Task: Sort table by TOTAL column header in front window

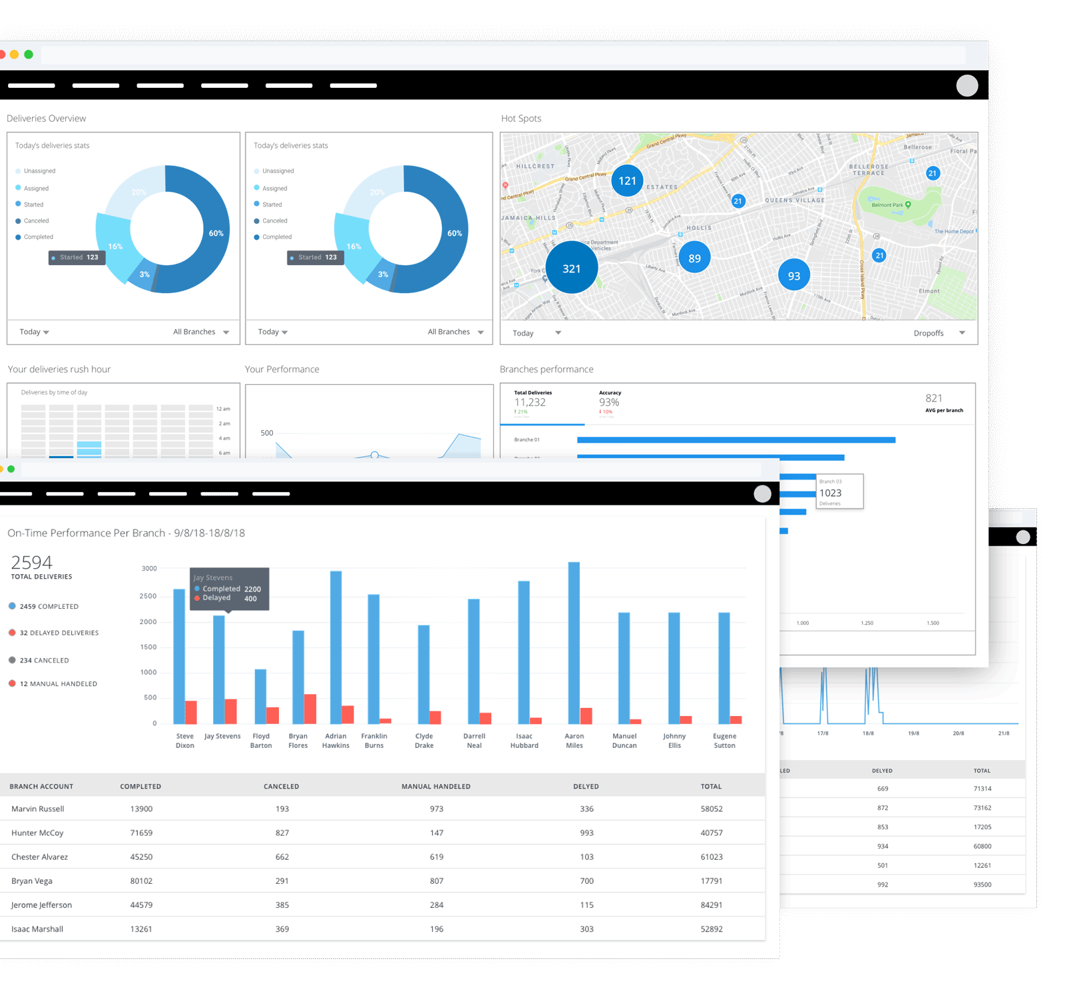Action: pyautogui.click(x=711, y=786)
